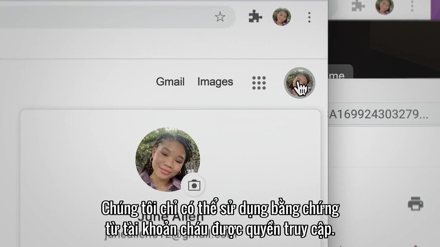Open Chrome profile avatar in toolbar
The width and height of the screenshot is (440, 247).
(282, 16)
